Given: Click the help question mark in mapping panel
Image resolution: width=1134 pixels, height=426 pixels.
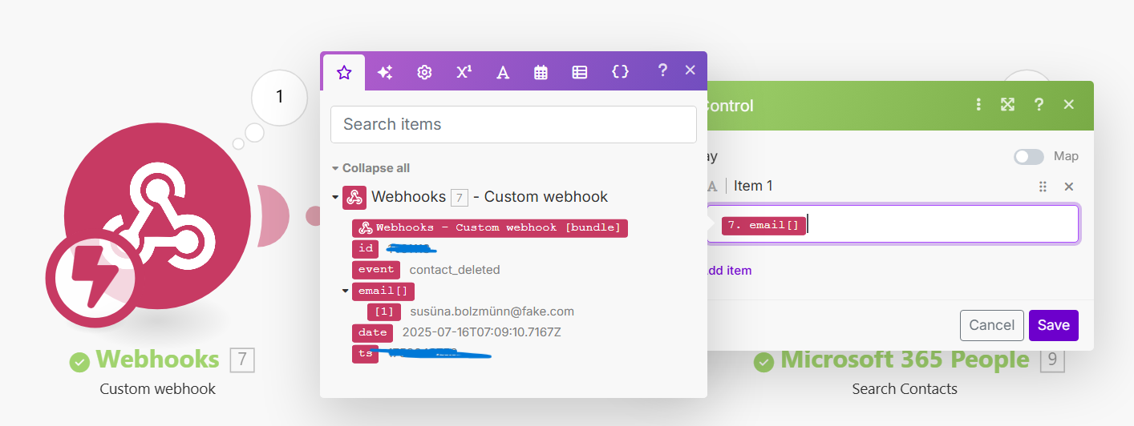Looking at the screenshot, I should point(662,70).
